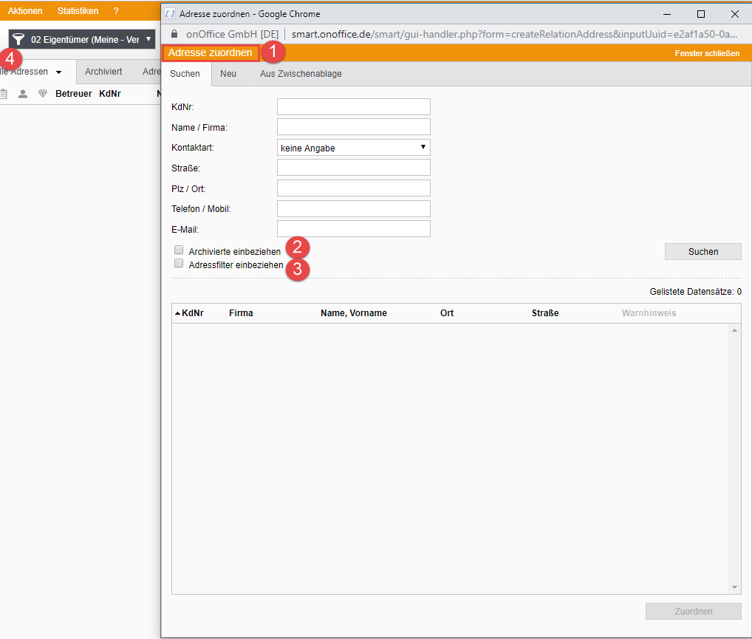The height and width of the screenshot is (639, 752).
Task: Click the diamond icon column header
Action: click(43, 94)
